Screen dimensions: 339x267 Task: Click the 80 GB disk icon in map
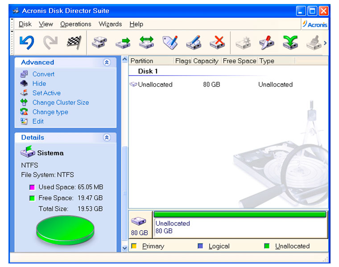[x=139, y=221]
